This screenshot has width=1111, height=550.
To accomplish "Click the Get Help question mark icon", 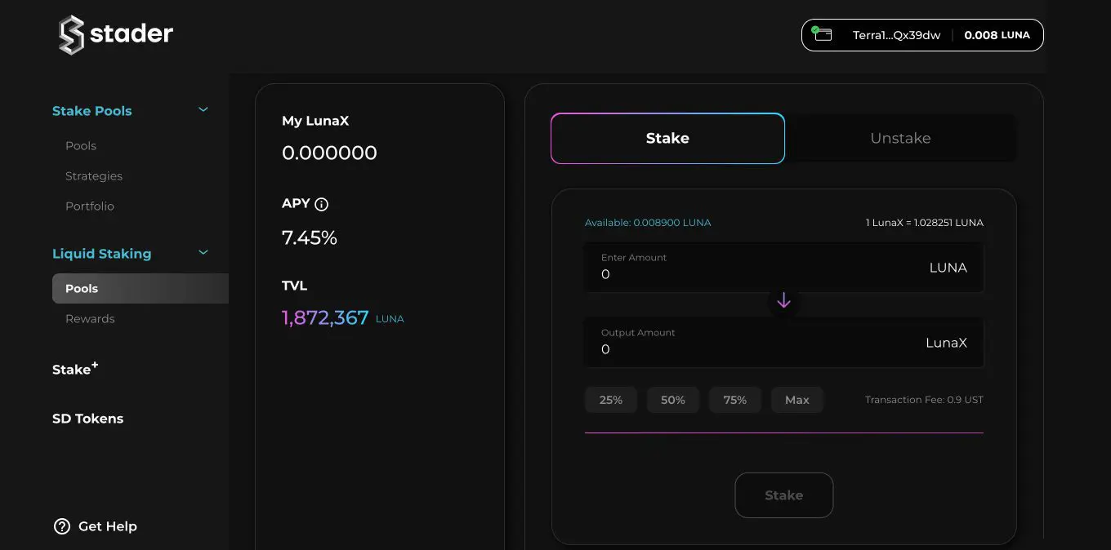I will (62, 526).
